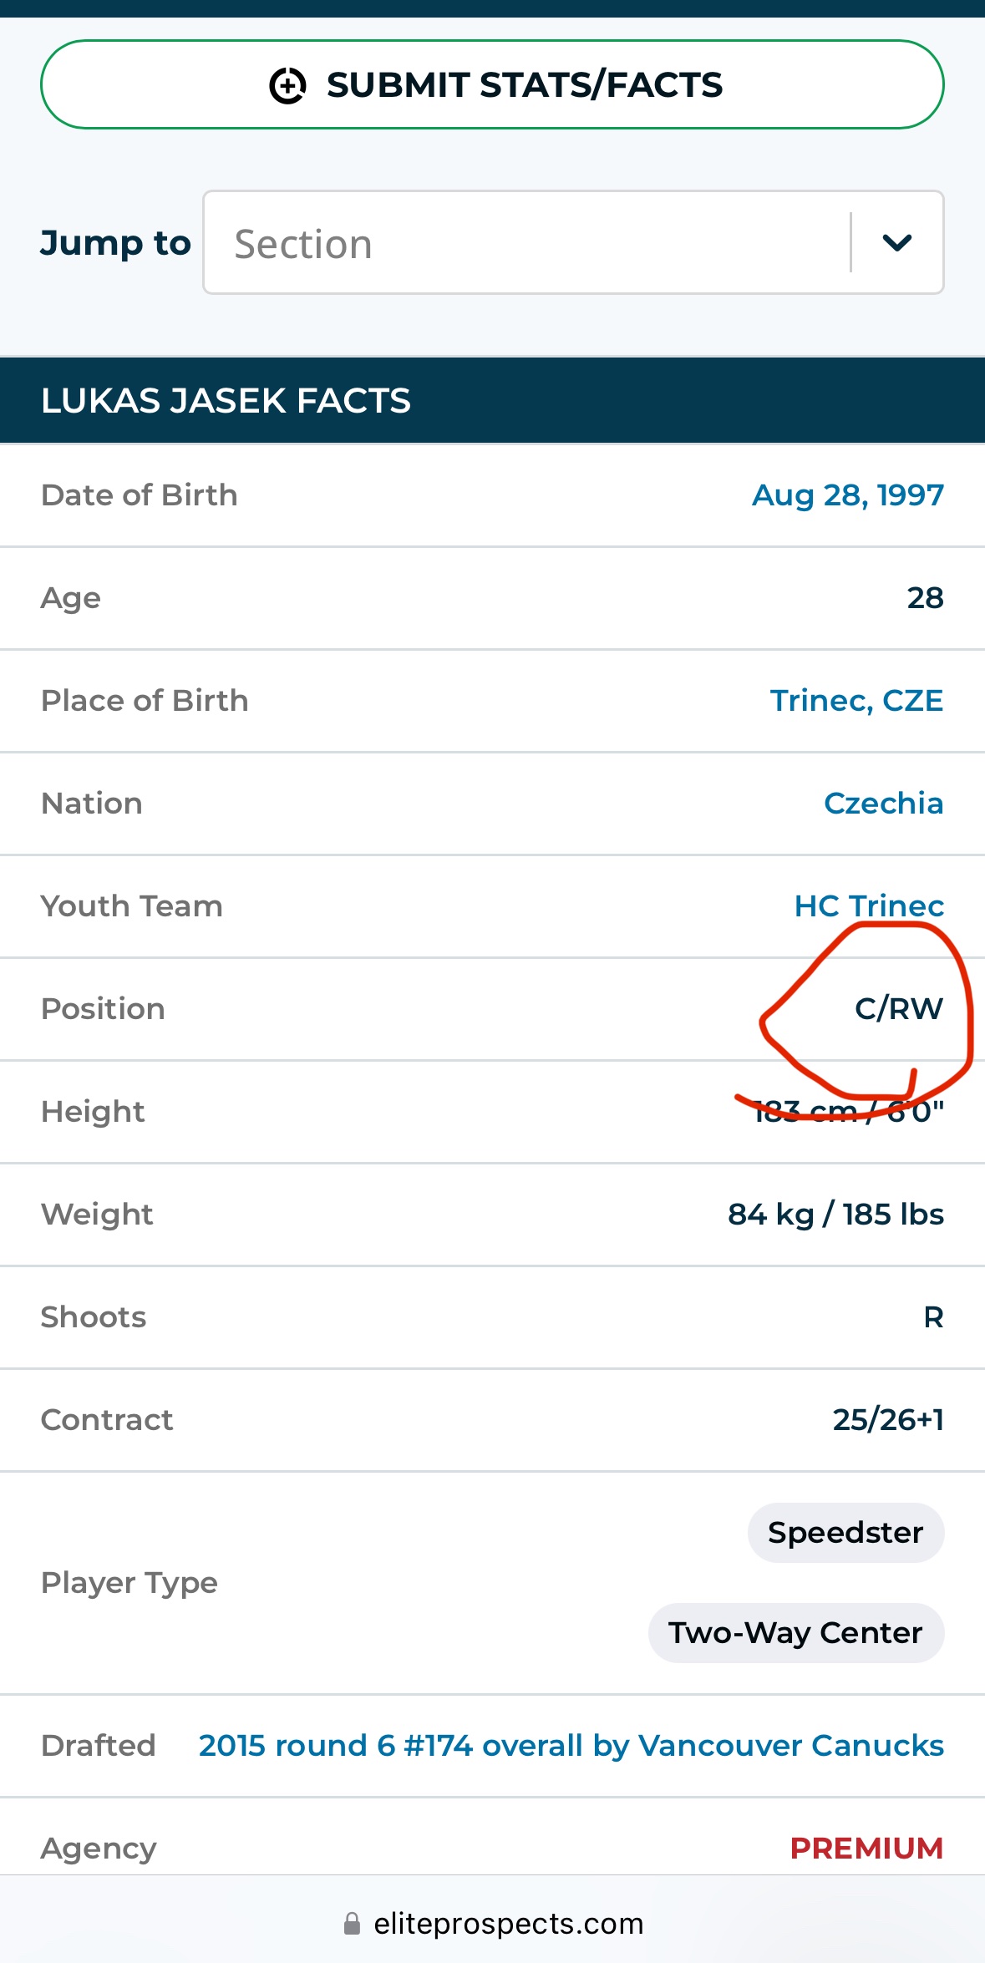Select the Two-Way Center tag
985x1963 pixels.
coord(795,1633)
